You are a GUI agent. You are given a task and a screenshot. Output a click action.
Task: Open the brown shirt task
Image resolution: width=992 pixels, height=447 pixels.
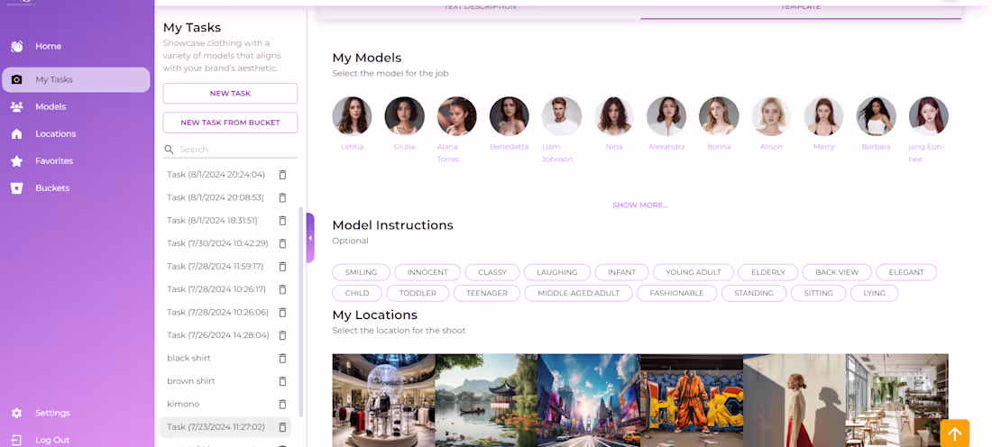[191, 381]
